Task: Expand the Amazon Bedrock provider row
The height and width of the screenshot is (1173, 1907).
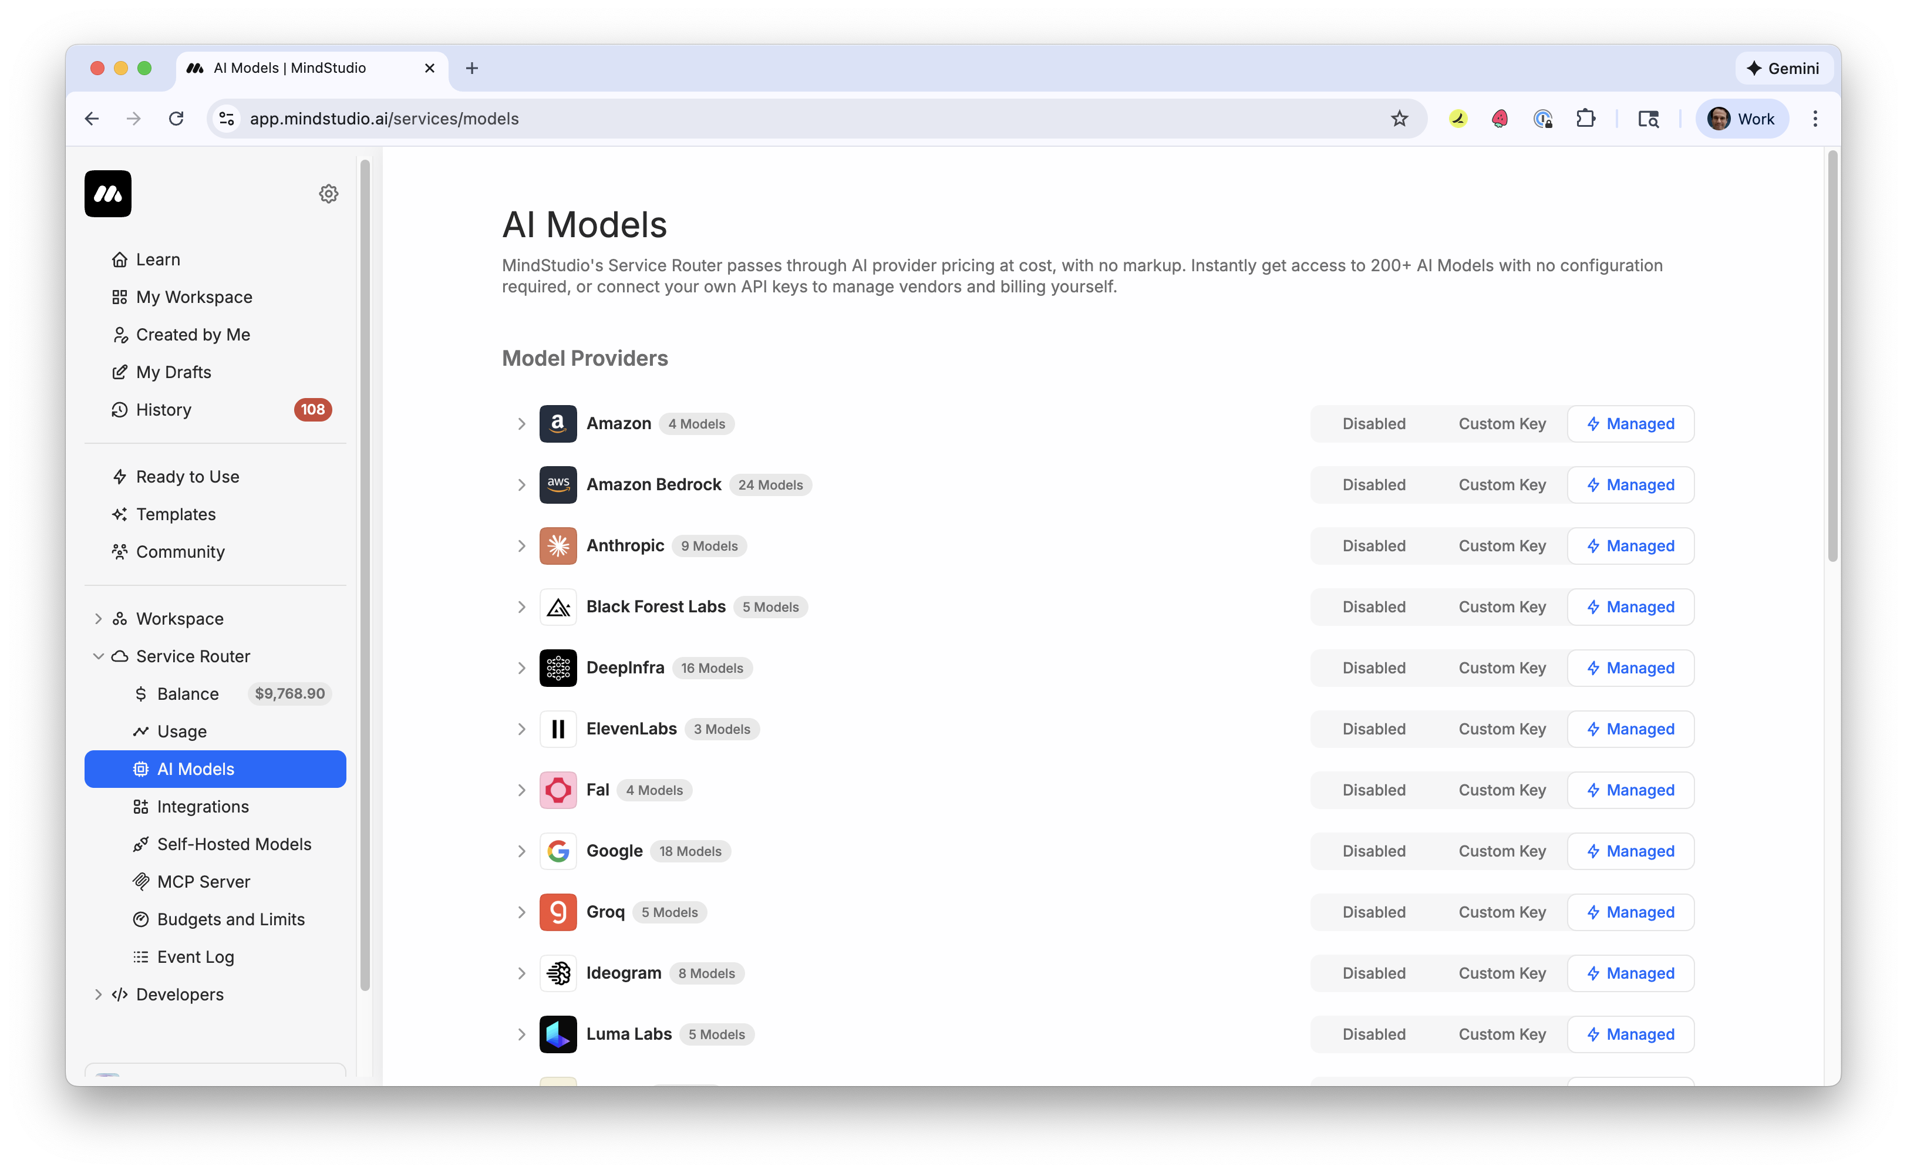Action: click(521, 484)
